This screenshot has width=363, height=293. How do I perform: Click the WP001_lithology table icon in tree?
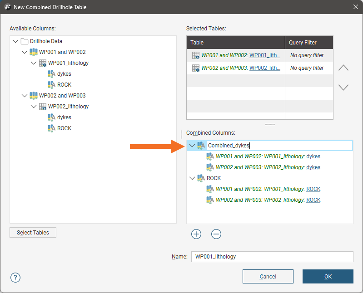pyautogui.click(x=43, y=63)
